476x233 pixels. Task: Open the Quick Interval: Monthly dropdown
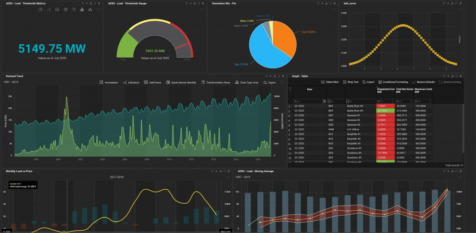[x=181, y=82]
